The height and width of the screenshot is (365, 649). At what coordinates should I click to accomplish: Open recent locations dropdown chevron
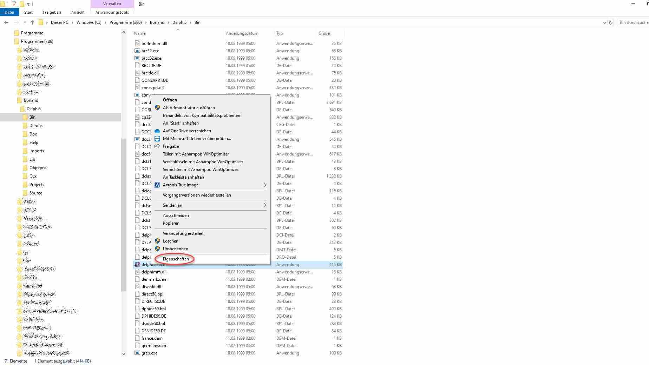(25, 22)
